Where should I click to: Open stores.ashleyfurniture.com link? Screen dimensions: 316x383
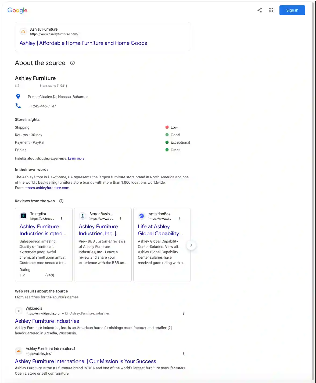(x=47, y=188)
